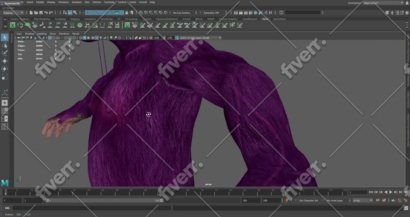The width and height of the screenshot is (410, 217).
Task: Click the New Scene icon
Action: click(x=31, y=13)
